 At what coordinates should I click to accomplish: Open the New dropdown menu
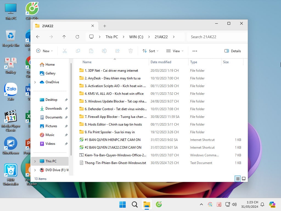pyautogui.click(x=45, y=51)
